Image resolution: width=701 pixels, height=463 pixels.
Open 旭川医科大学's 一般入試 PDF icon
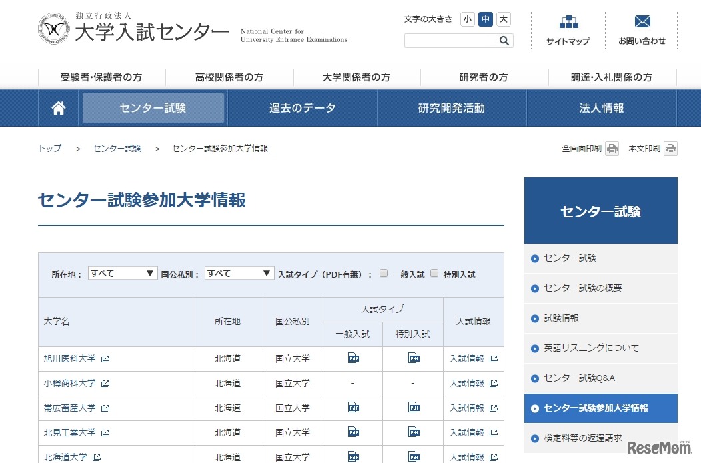pos(352,358)
